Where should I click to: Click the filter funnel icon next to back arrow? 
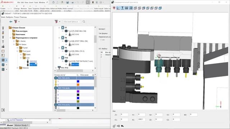pyautogui.click(x=15, y=21)
